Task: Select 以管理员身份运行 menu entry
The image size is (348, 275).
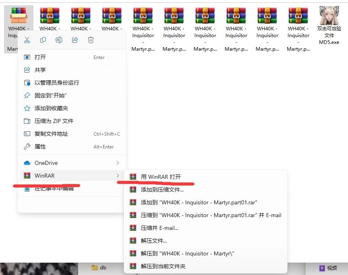Action: (x=56, y=83)
